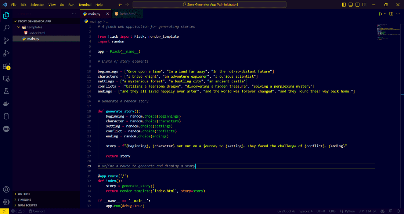Click the Story Generator App search box

(210, 5)
